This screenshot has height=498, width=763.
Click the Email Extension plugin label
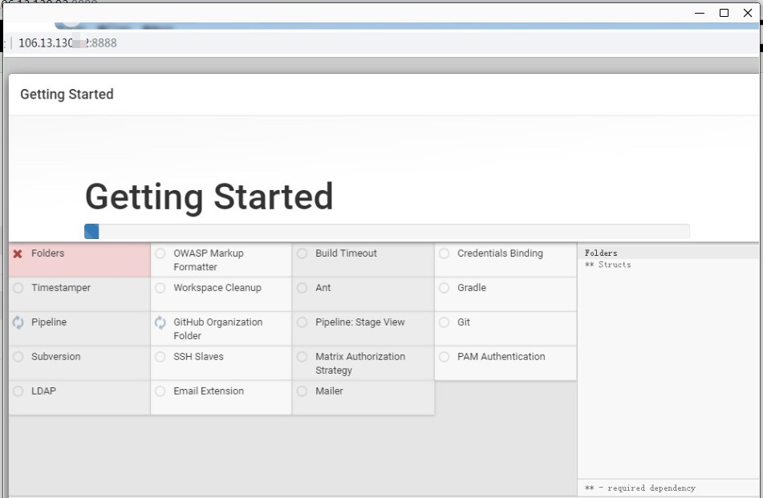[209, 391]
